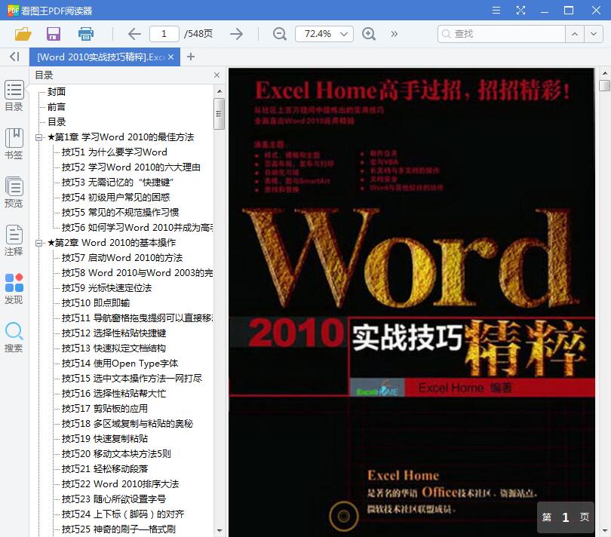Click the document view scrollbar thumb
The height and width of the screenshot is (537, 611).
pyautogui.click(x=604, y=85)
